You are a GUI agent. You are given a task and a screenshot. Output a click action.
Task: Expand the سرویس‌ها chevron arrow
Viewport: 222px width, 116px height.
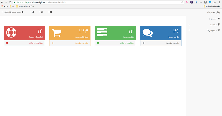(189, 31)
